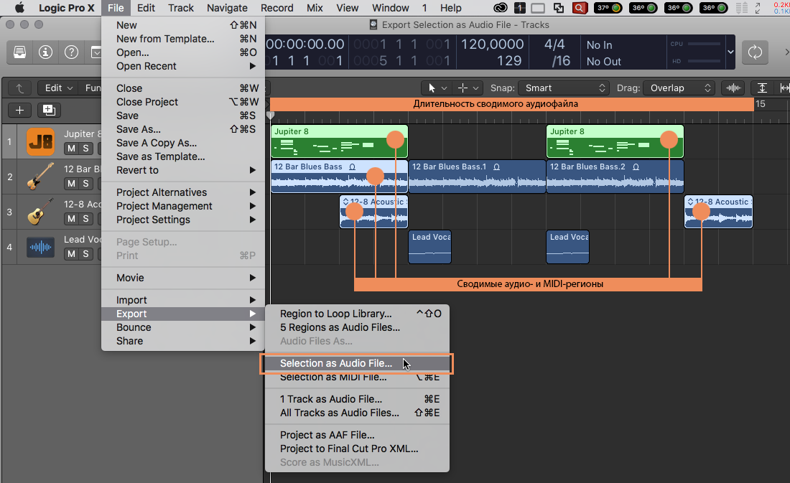Image resolution: width=790 pixels, height=483 pixels.
Task: Mute the 12 Bar Blues Bass track
Action: coord(72,183)
